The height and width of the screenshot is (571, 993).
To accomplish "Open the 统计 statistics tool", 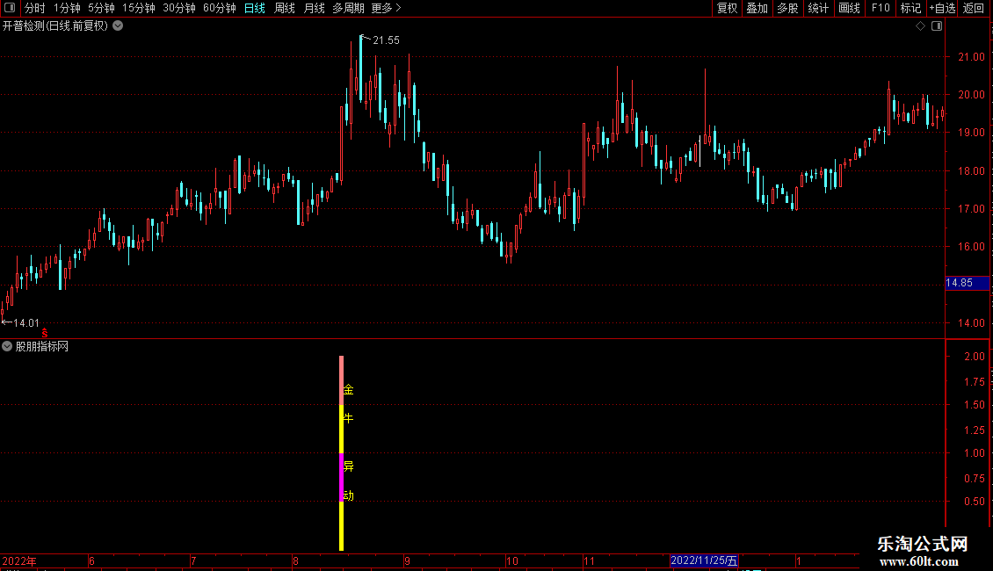I will tap(818, 8).
